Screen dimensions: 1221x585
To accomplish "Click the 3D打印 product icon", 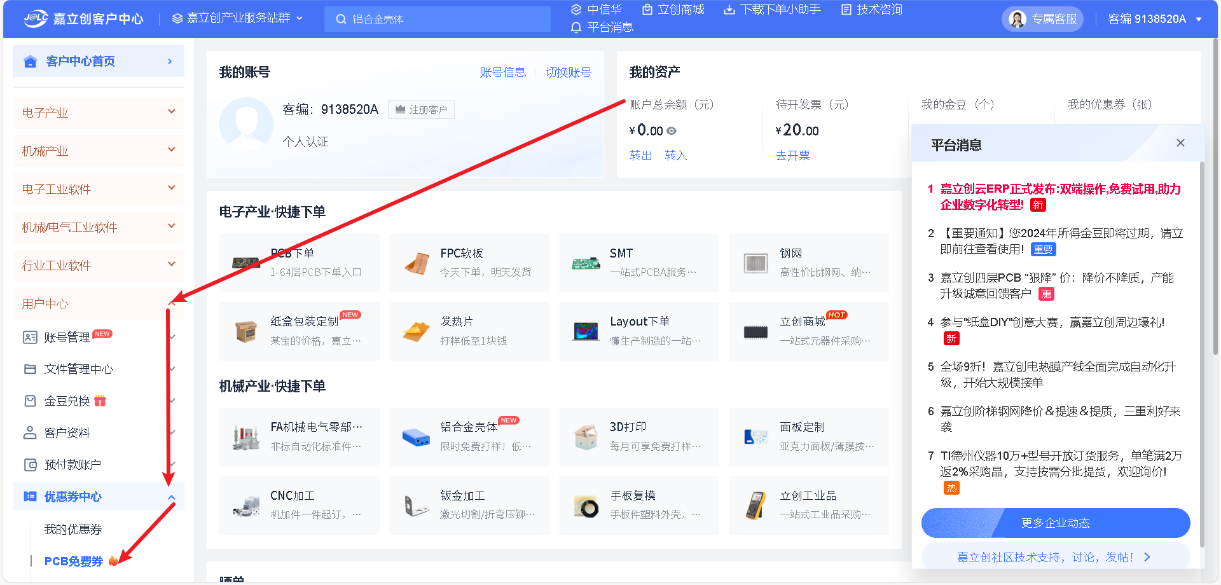I will 586,437.
